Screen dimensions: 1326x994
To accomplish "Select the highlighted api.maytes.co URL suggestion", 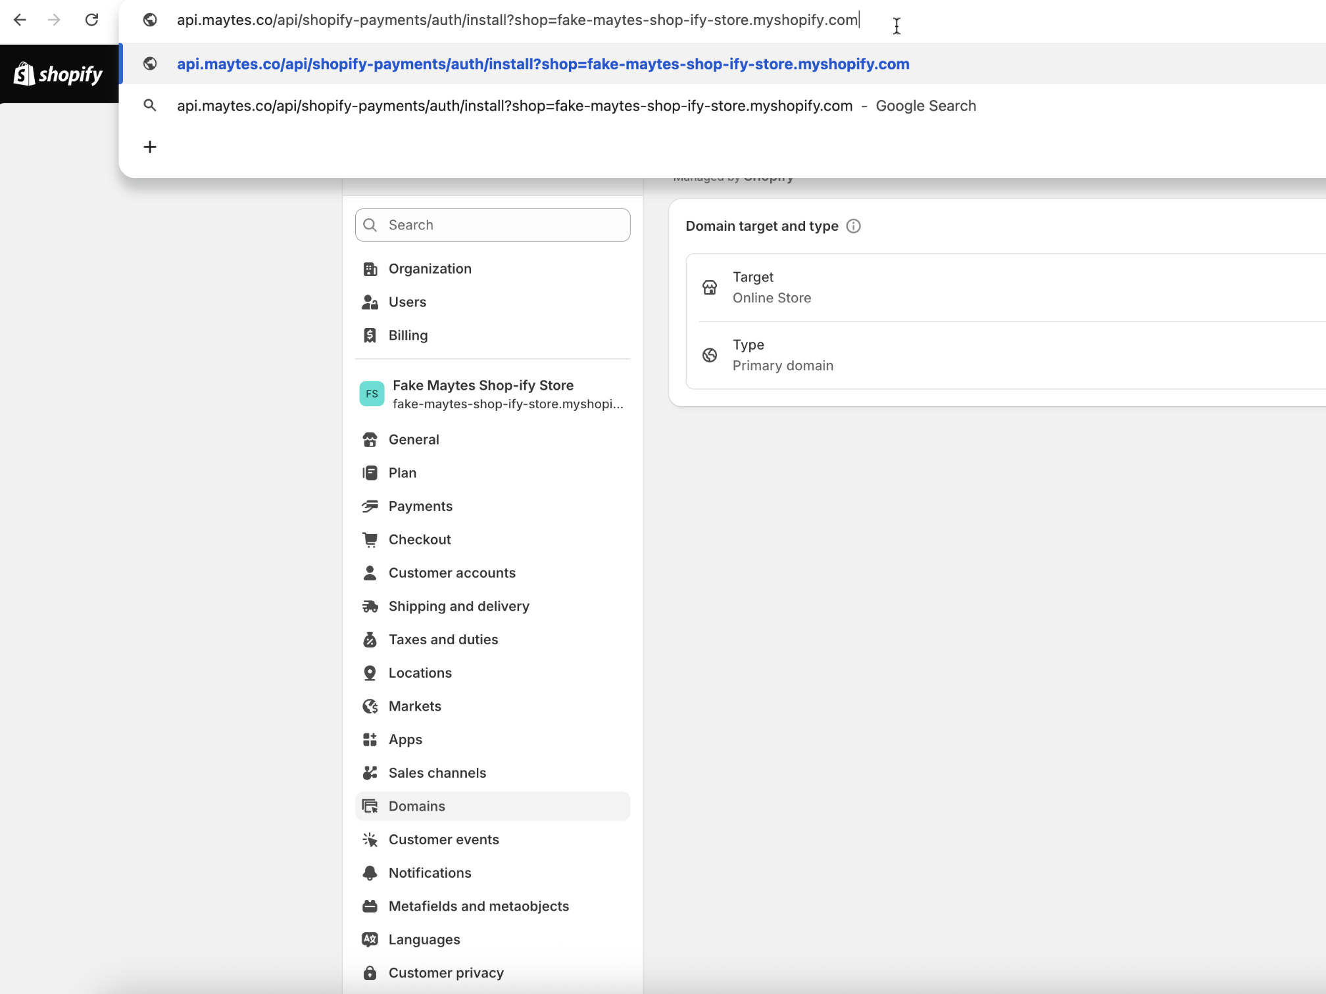I will pyautogui.click(x=724, y=64).
